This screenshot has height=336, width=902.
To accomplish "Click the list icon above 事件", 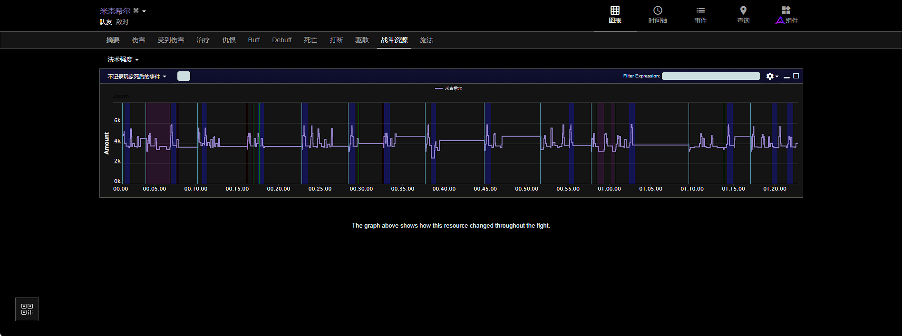I will pos(700,10).
